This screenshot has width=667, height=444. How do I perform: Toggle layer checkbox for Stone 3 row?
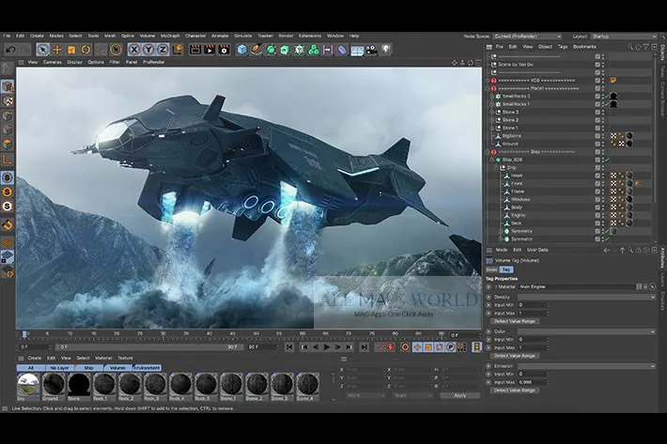[597, 112]
